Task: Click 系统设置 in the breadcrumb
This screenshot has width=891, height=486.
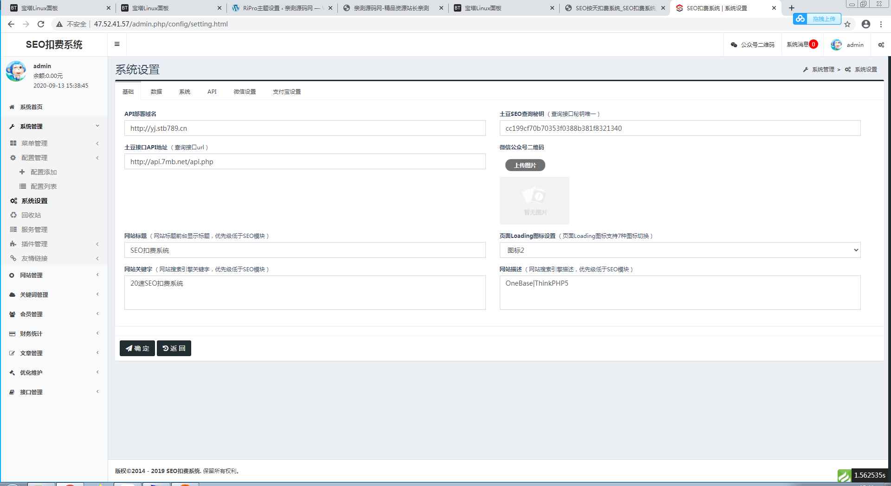Action: (866, 70)
